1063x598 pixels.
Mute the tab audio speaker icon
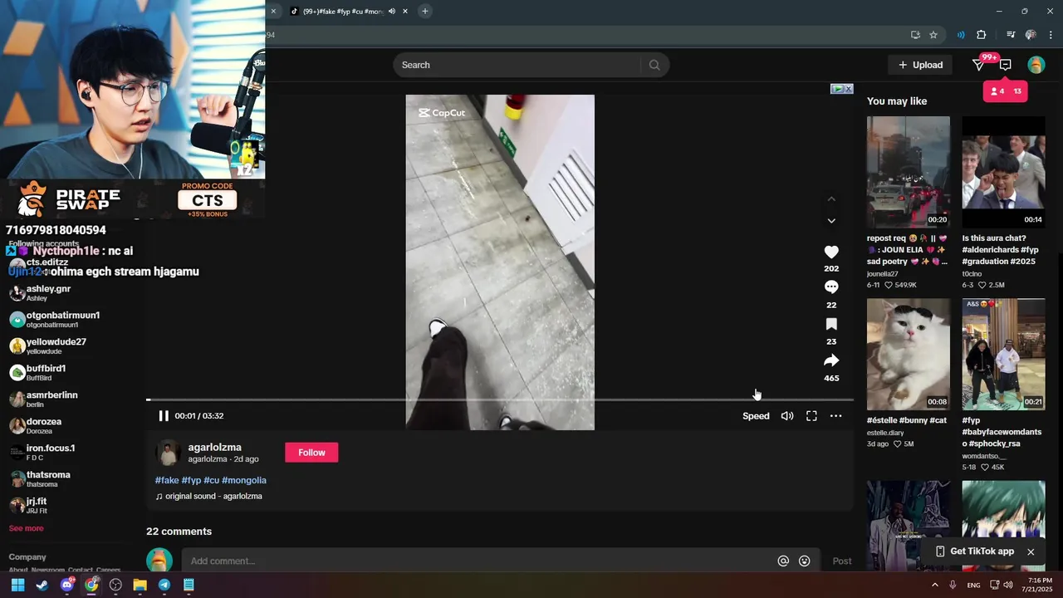coord(392,11)
